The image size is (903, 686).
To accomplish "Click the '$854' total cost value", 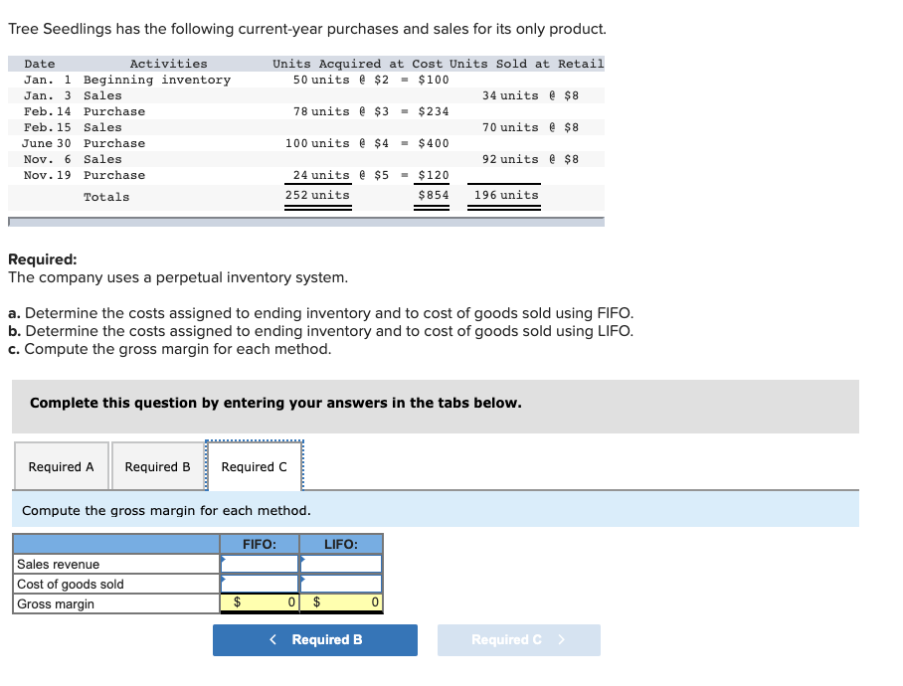I will 433,195.
